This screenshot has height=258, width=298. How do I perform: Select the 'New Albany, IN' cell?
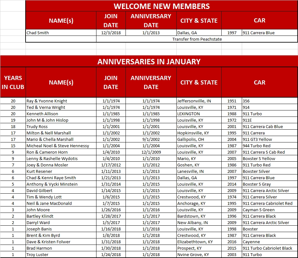(199, 222)
